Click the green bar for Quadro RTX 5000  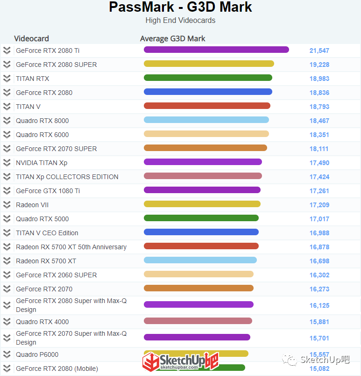[201, 218]
